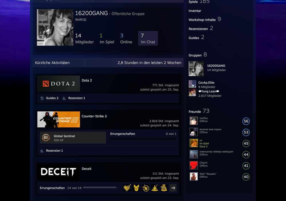Open the money-bag Deceit achievement icon
Screen dimensions: 286x201
pos(164,188)
